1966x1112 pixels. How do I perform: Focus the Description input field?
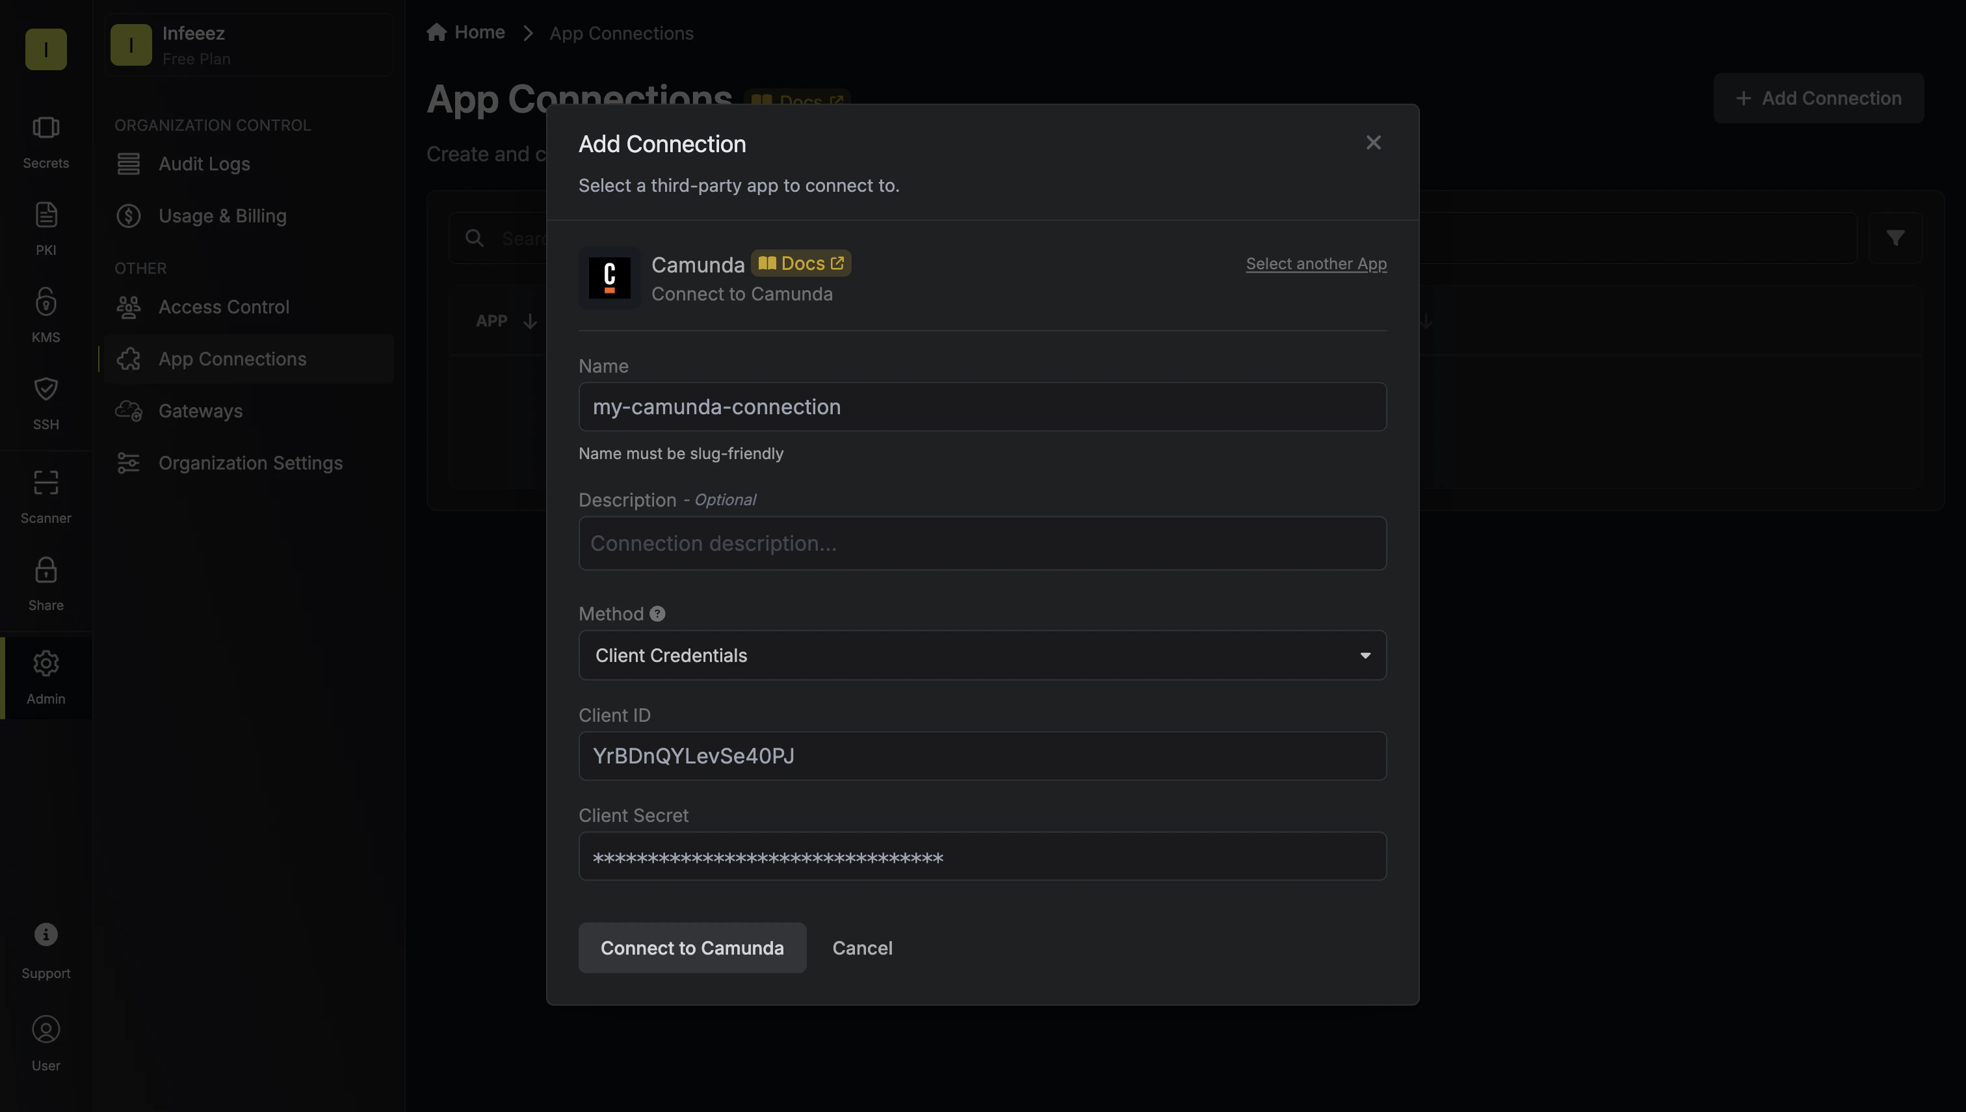(x=982, y=543)
